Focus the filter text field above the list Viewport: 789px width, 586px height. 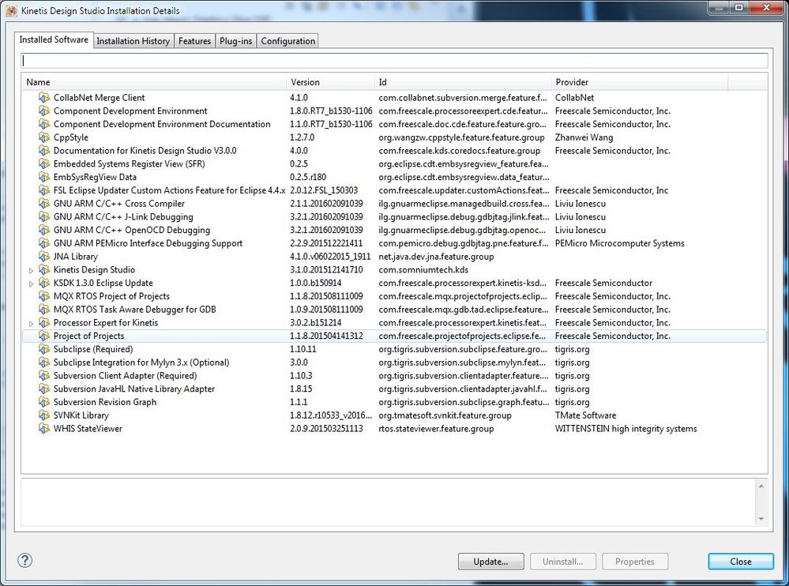[x=395, y=61]
